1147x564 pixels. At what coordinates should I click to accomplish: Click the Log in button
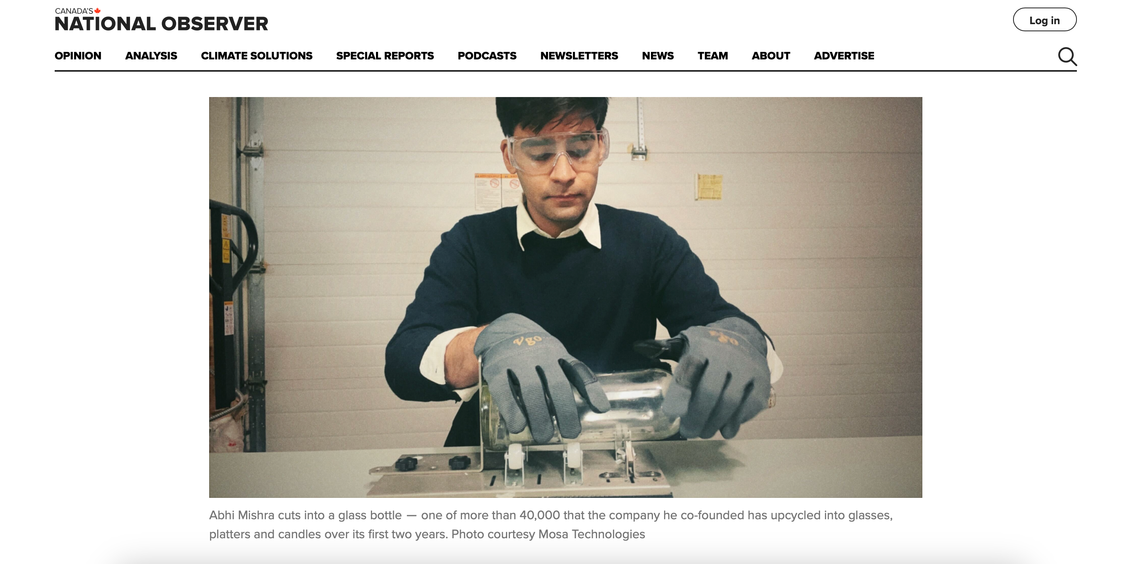pyautogui.click(x=1045, y=19)
